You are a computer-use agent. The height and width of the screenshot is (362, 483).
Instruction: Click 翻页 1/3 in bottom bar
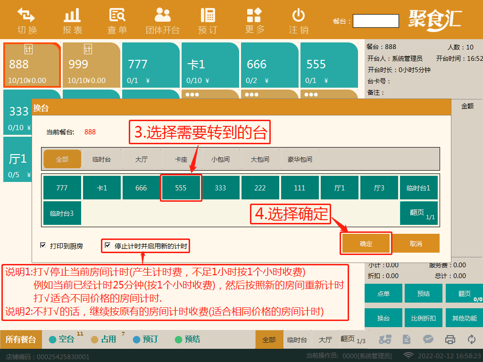(x=353, y=339)
